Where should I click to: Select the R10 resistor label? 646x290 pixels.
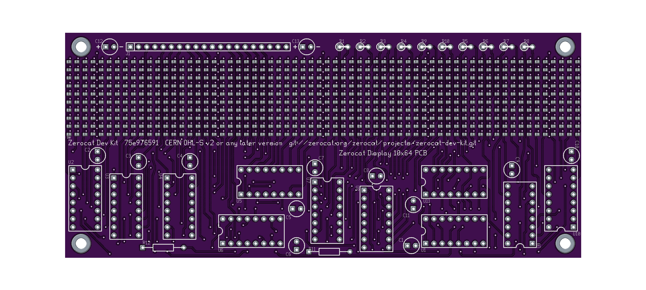coord(446,41)
